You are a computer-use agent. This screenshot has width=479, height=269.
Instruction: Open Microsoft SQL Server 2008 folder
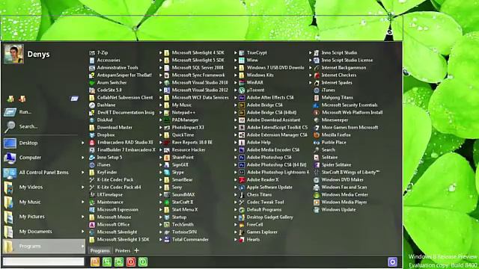point(198,68)
